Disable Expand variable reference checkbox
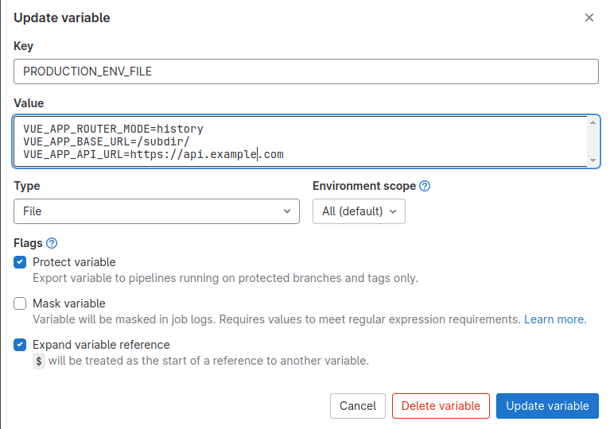The height and width of the screenshot is (429, 610). [x=20, y=345]
